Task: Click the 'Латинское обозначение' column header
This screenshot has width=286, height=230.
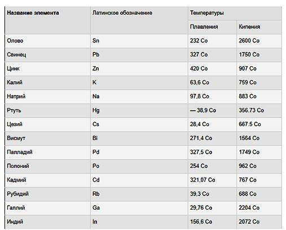Action: pos(122,13)
